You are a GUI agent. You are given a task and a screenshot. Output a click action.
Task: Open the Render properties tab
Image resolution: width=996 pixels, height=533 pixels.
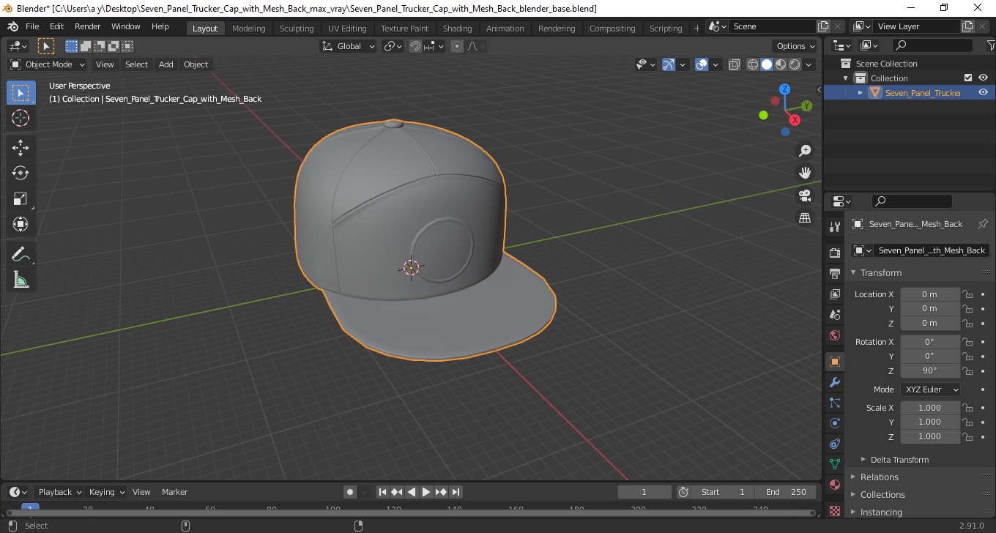[x=834, y=253]
